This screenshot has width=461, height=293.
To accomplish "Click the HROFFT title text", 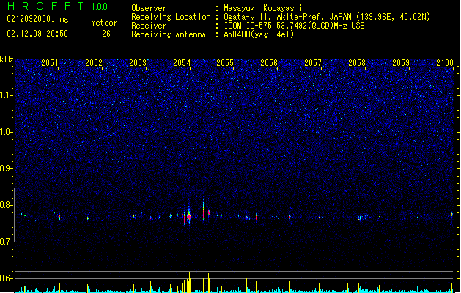I will (x=45, y=6).
